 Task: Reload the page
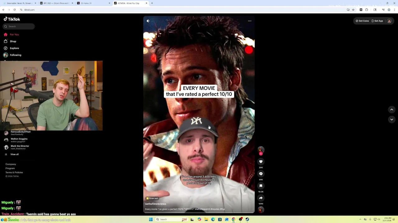coord(15,10)
